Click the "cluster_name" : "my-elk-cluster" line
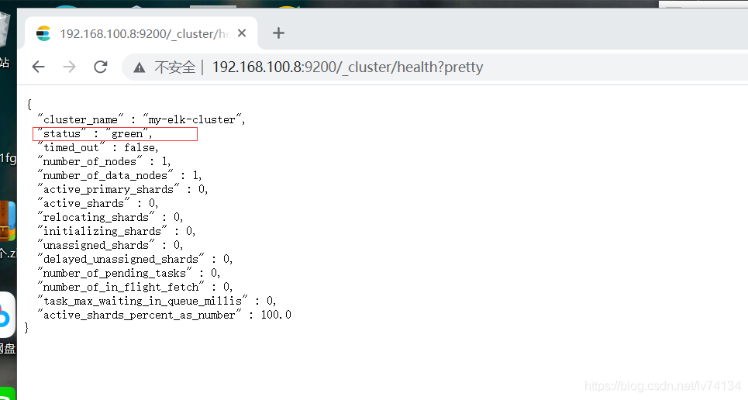Viewport: 748px width, 400px height. [x=142, y=119]
